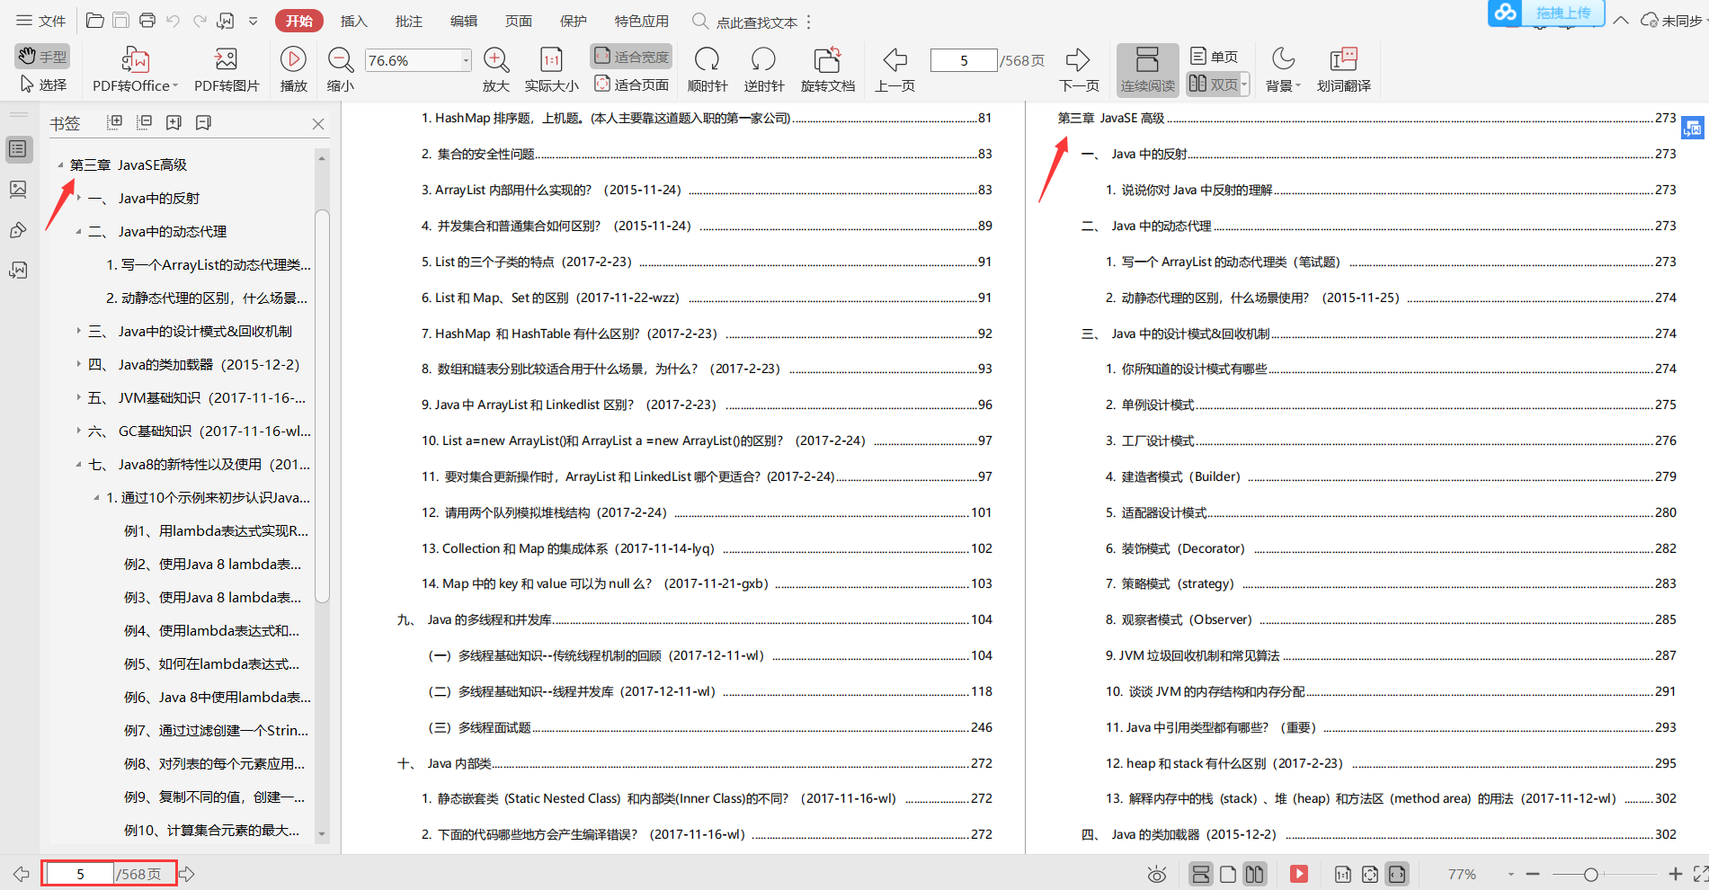Open bookmark 例1、用lambda表达式实现R...

(x=216, y=531)
